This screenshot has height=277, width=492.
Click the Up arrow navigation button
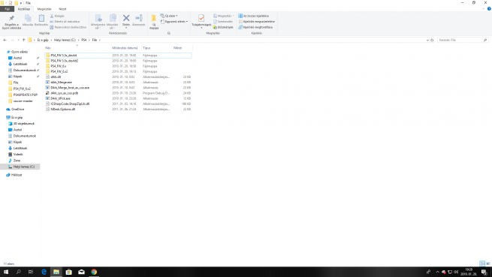point(24,40)
